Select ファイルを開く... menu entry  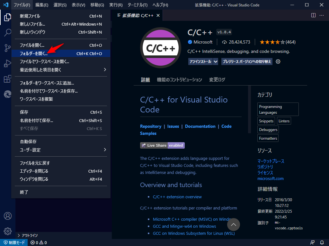click(x=61, y=45)
